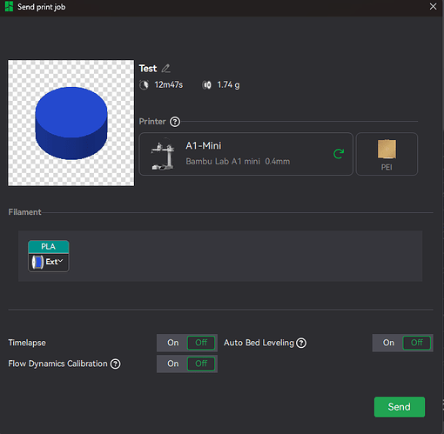This screenshot has height=434, width=444.
Task: Click the Send button
Action: point(400,407)
